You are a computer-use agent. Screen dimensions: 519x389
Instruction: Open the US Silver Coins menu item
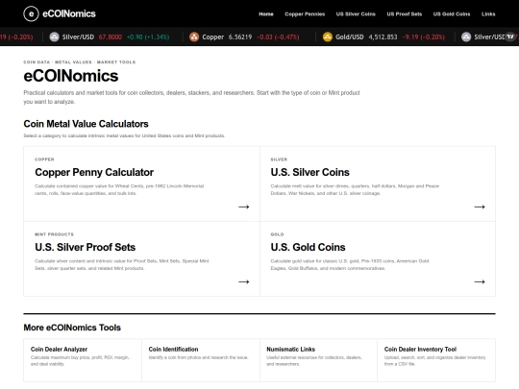(x=356, y=13)
